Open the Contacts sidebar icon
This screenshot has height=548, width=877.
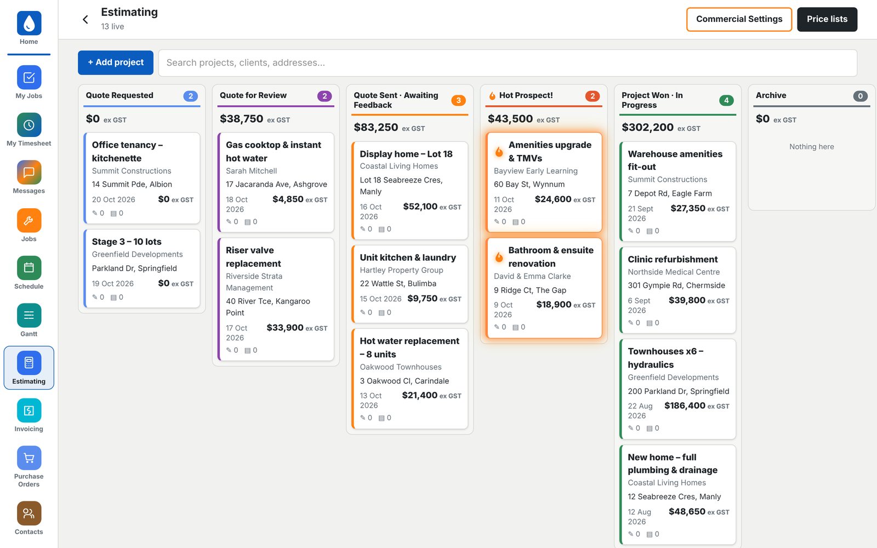(29, 513)
